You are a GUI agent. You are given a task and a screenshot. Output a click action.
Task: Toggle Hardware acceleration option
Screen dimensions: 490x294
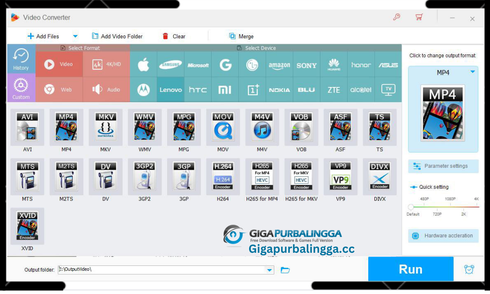click(x=443, y=236)
